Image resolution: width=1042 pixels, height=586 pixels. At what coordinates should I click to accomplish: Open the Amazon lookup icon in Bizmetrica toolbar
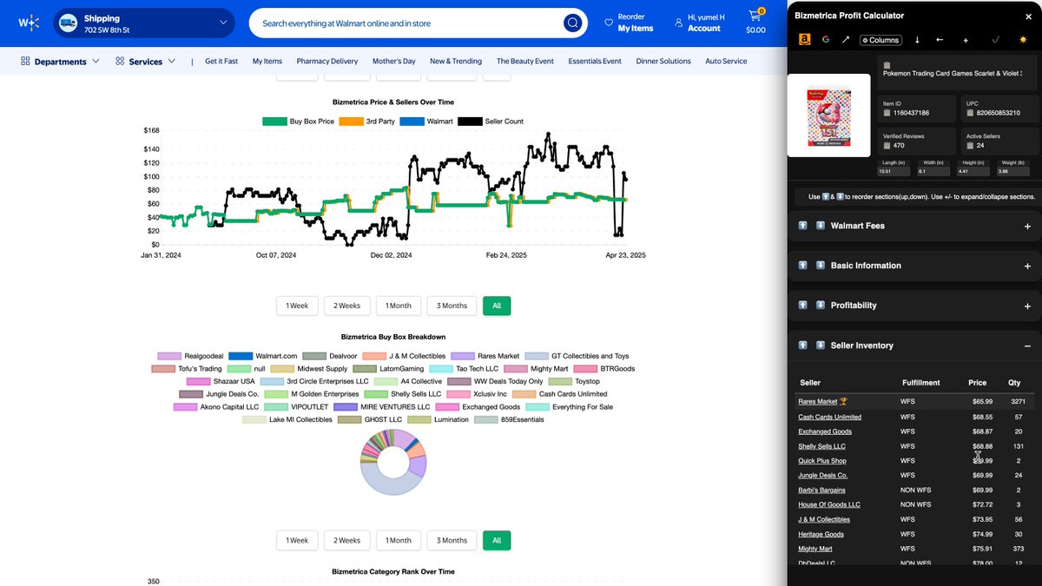coord(804,39)
